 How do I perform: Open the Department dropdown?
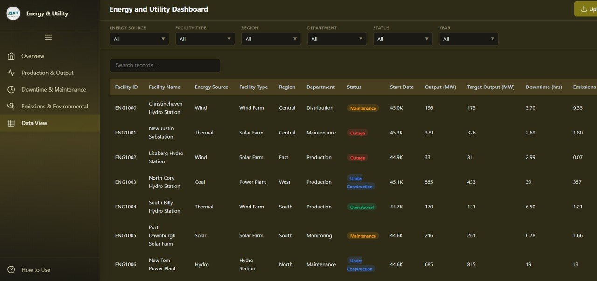coord(336,39)
